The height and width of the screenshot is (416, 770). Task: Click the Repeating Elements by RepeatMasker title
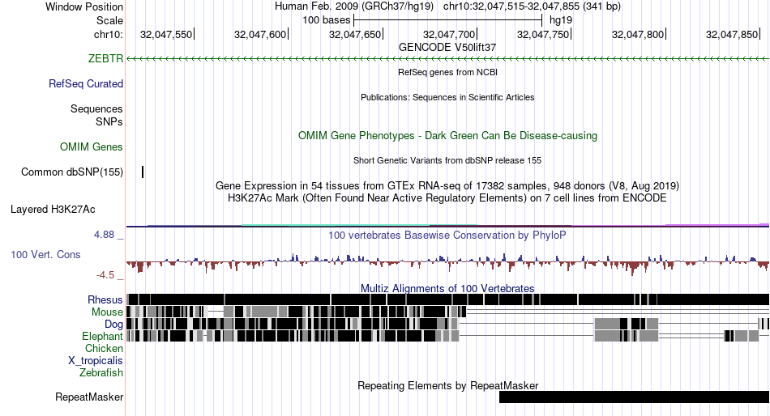coord(447,385)
